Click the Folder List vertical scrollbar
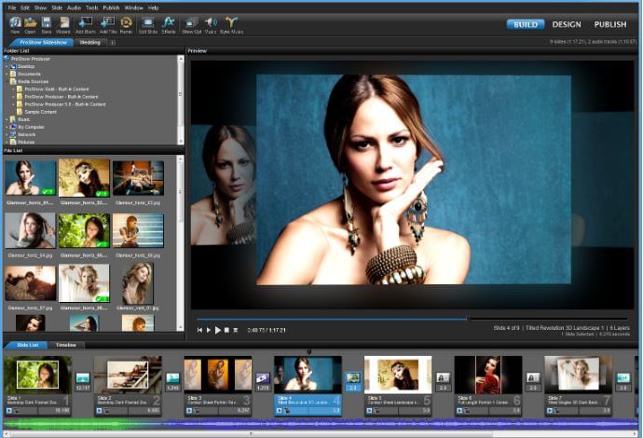The image size is (643, 438). pyautogui.click(x=181, y=100)
